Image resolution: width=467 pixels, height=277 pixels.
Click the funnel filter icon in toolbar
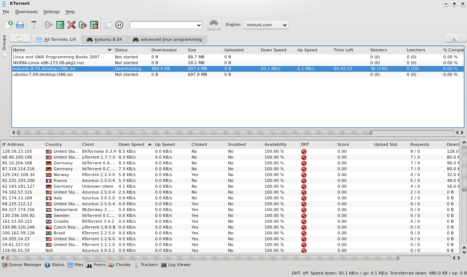[x=34, y=25]
